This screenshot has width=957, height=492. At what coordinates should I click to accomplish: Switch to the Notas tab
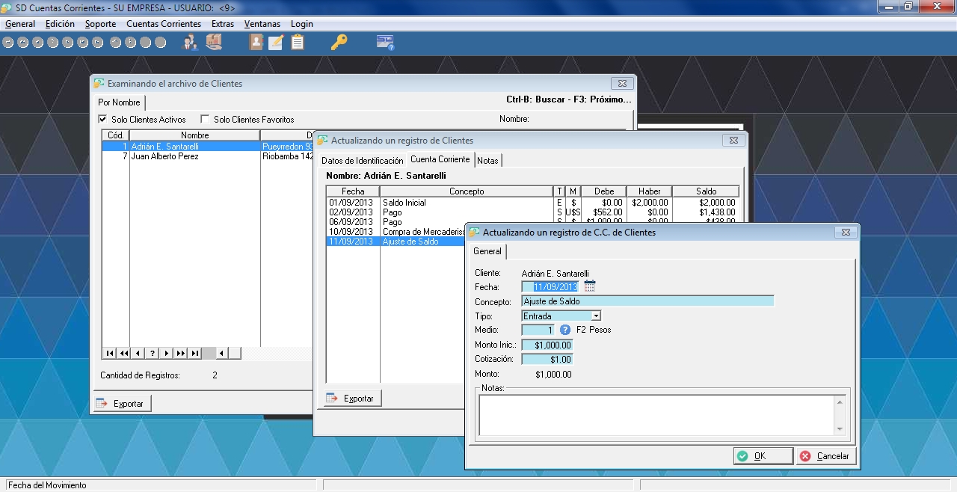487,161
